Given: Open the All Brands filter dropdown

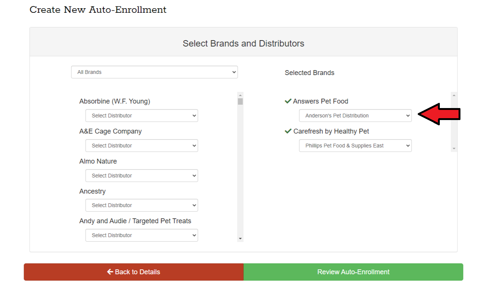Looking at the screenshot, I should click(154, 72).
